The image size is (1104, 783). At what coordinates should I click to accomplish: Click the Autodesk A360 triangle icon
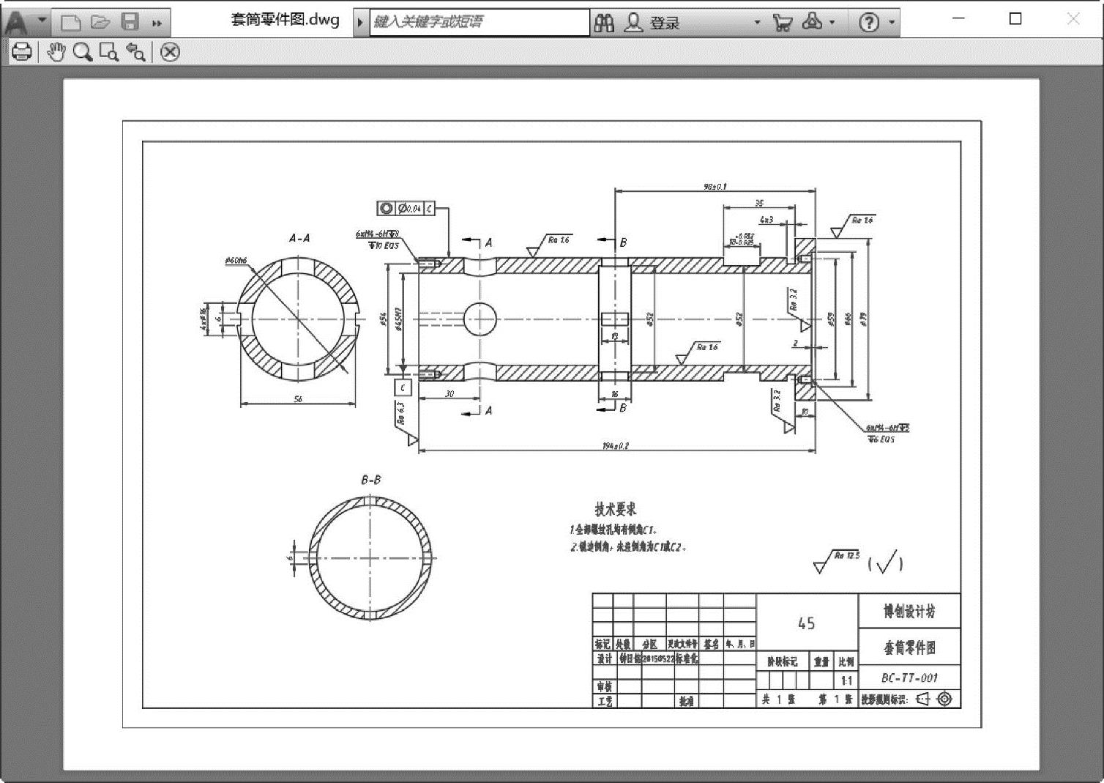812,22
